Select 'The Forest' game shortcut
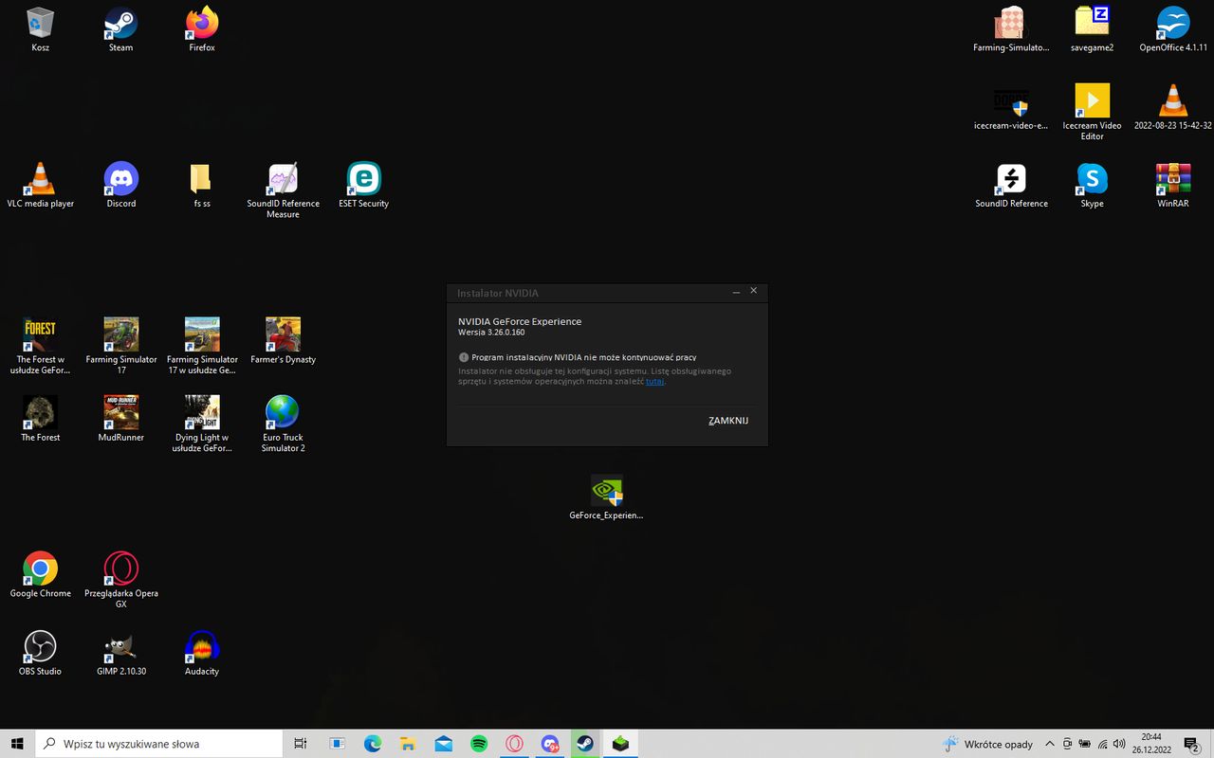Screen dimensions: 1214x758 point(41,419)
